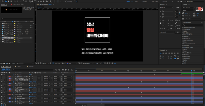This screenshot has width=205, height=106.
Task: Select the Pen tool
Action: pyautogui.click(x=32, y=1)
